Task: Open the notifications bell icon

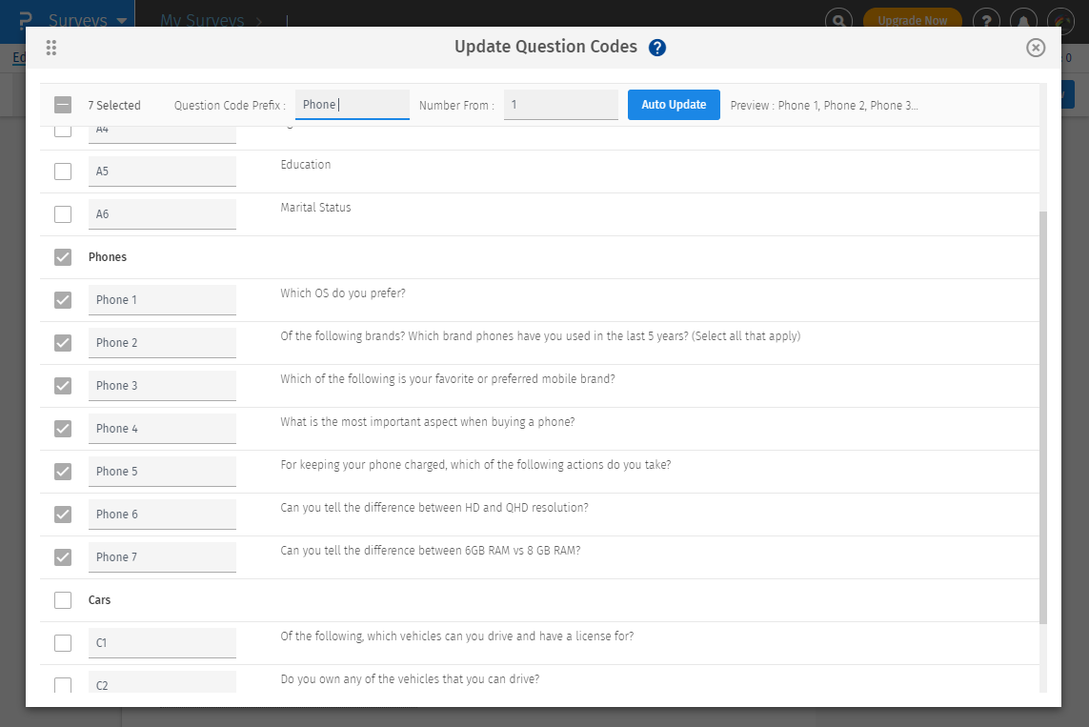Action: pos(1023,20)
